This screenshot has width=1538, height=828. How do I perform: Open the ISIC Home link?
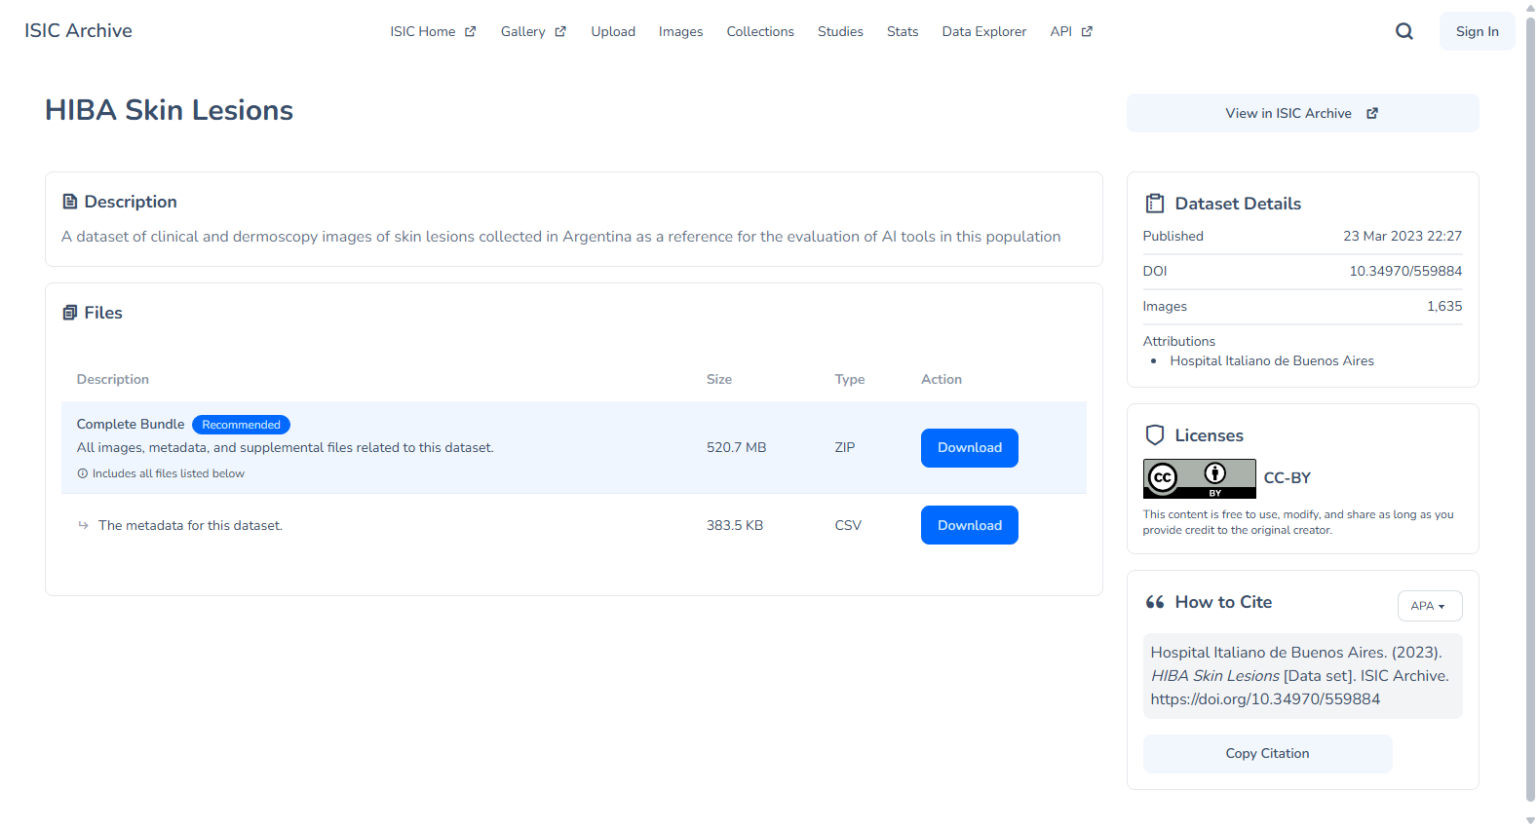click(x=433, y=31)
